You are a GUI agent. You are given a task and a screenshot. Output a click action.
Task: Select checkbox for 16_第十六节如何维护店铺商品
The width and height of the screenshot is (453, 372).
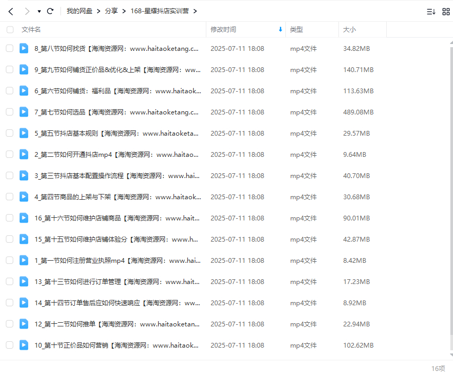pos(10,218)
